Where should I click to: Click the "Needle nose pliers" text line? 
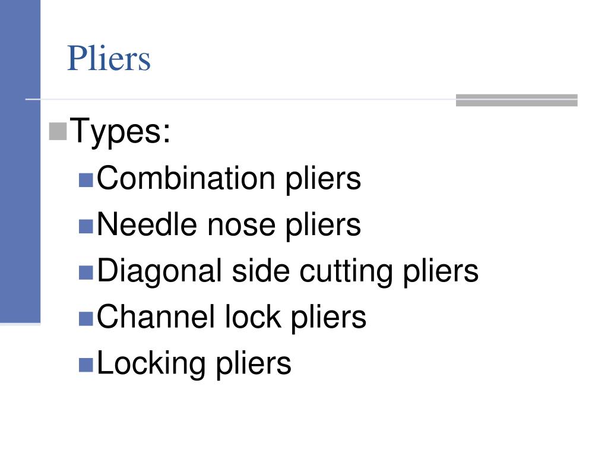tap(229, 225)
